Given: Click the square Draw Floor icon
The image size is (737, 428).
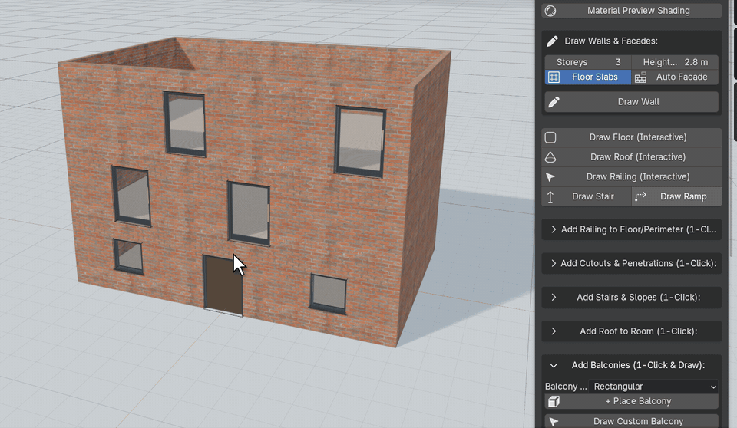Looking at the screenshot, I should [550, 137].
